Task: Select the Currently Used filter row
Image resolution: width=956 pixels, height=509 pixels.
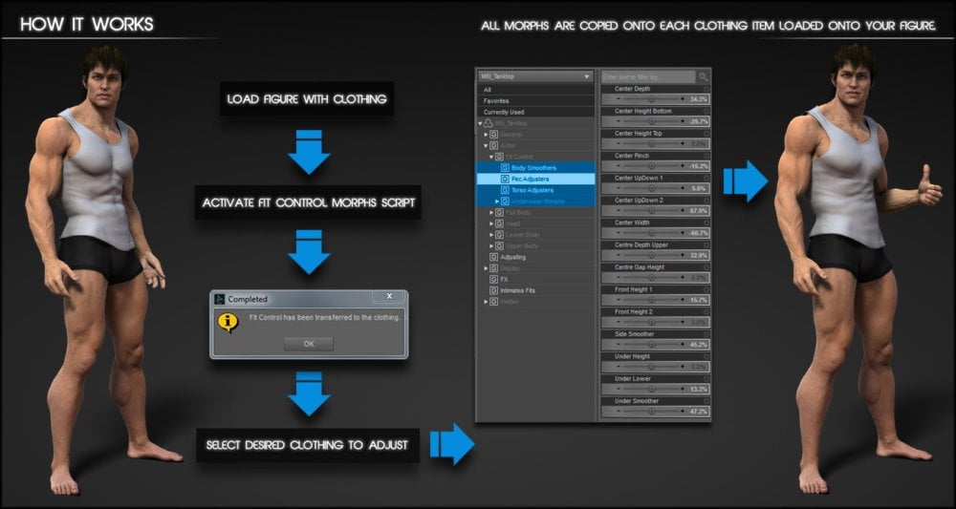Action: [535, 112]
